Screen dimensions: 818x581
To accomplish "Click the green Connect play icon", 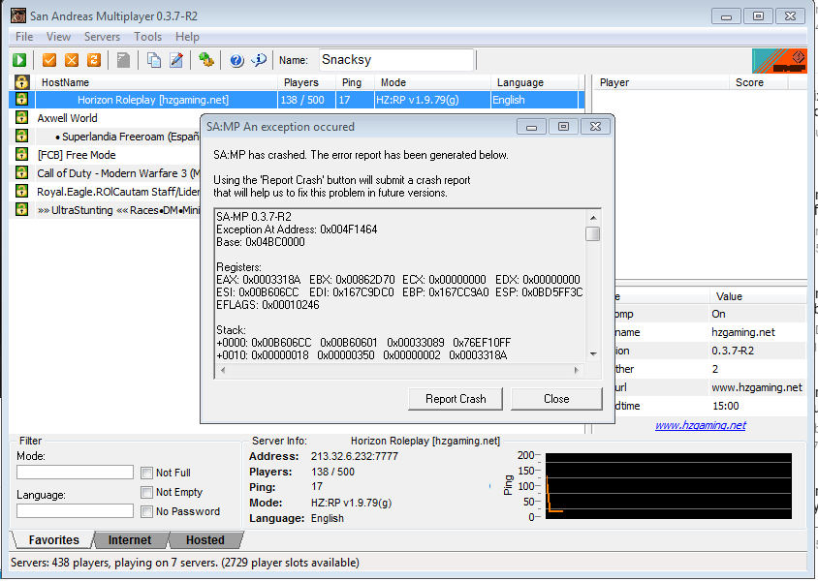I will [x=19, y=60].
